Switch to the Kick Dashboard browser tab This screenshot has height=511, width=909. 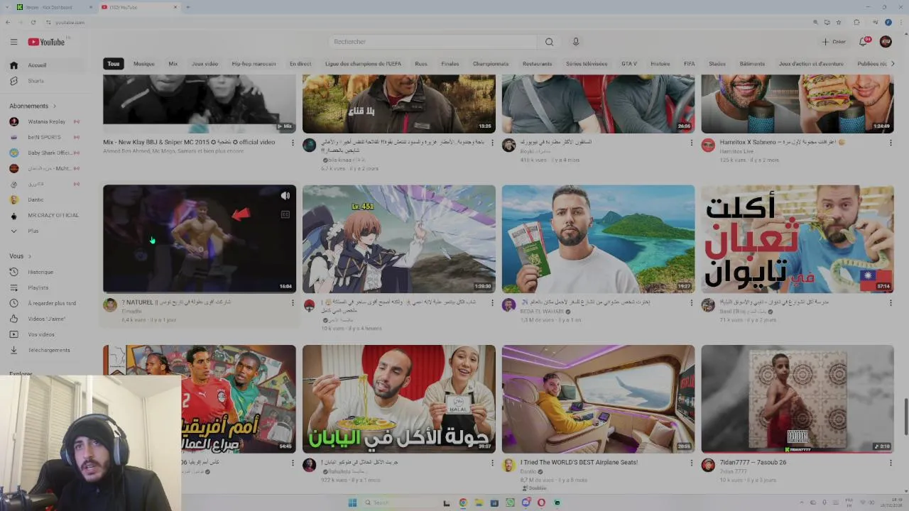click(x=54, y=7)
